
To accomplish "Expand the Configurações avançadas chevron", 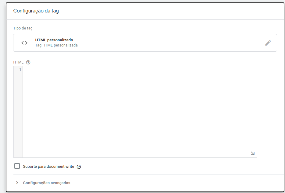I will coord(17,183).
